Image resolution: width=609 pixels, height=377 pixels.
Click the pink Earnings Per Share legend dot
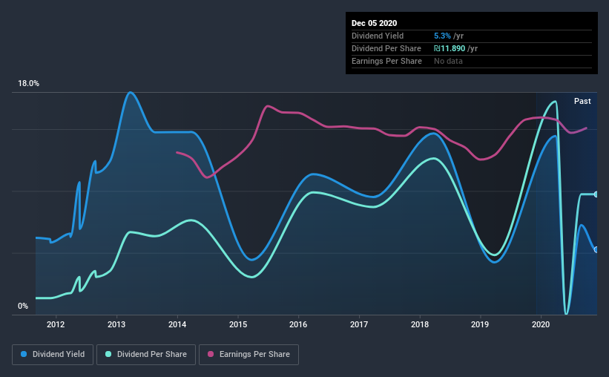(x=211, y=354)
